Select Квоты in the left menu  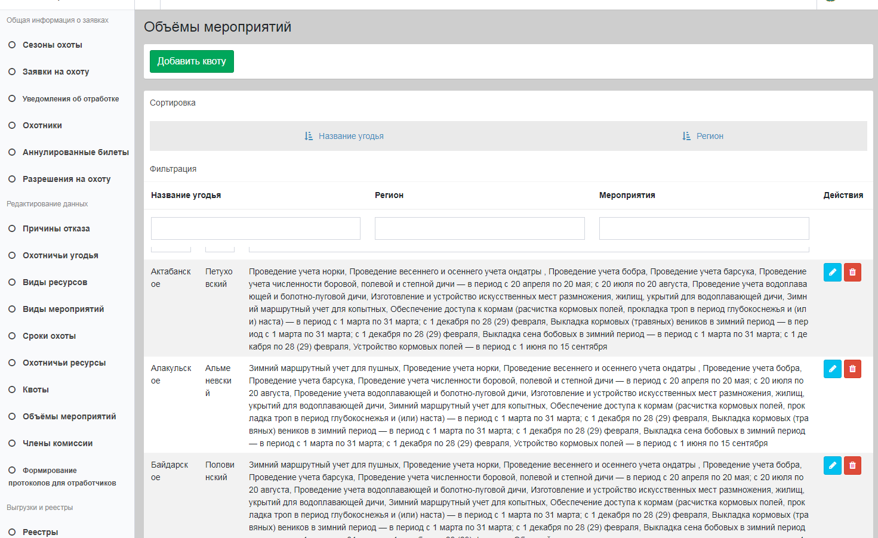click(x=36, y=389)
